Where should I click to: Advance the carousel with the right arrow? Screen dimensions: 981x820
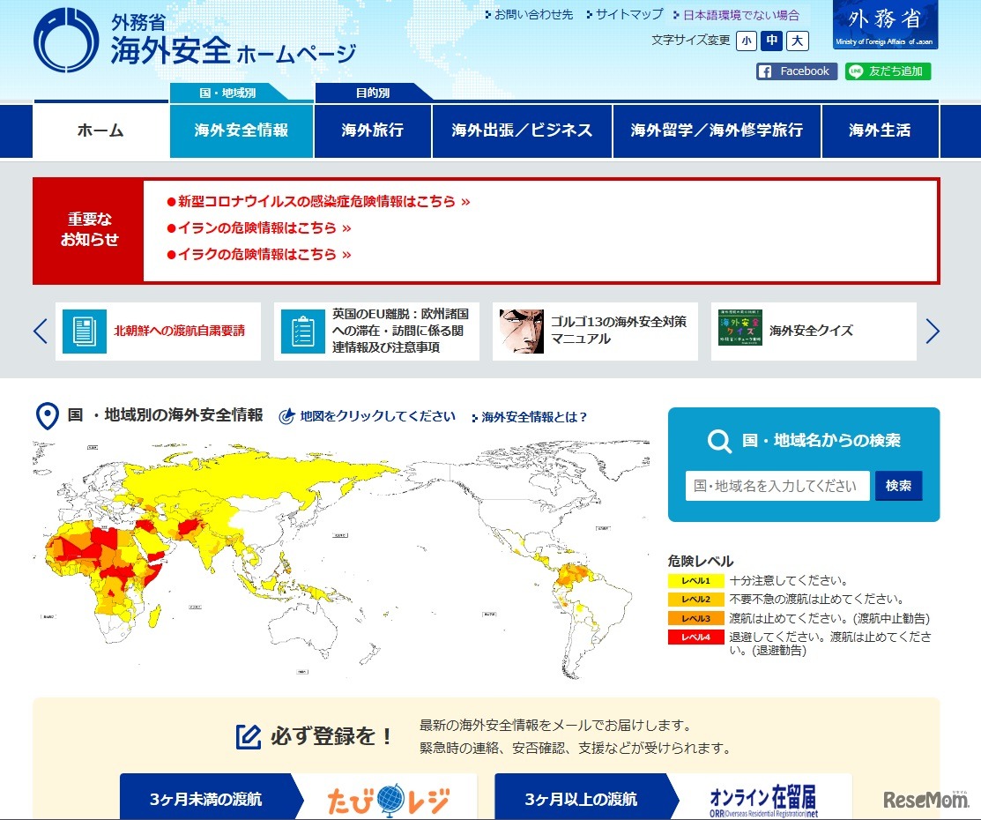pos(933,331)
